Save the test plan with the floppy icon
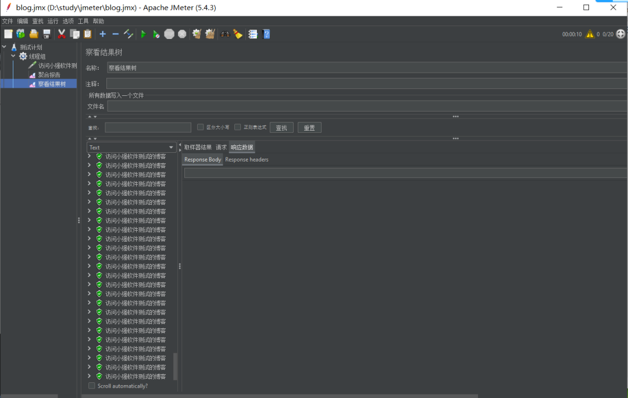628x398 pixels. coord(47,34)
